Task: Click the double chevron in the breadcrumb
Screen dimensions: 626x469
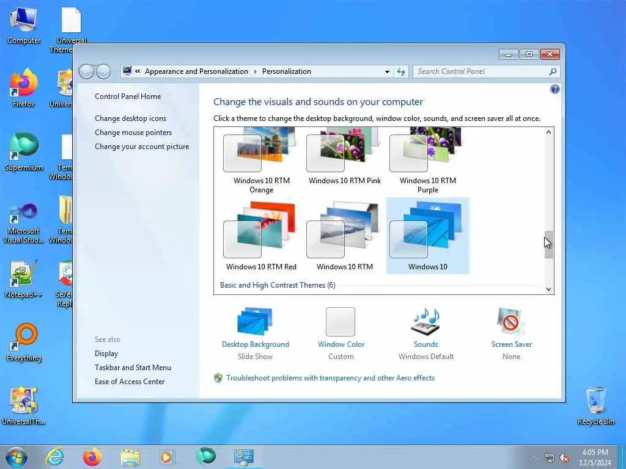Action: point(138,71)
